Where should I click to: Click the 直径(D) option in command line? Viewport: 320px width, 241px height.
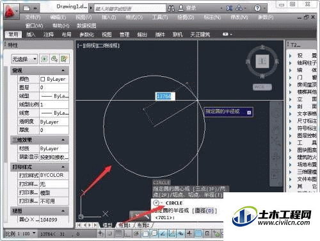click(204, 211)
